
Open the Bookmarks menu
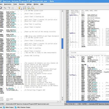[8, 4]
